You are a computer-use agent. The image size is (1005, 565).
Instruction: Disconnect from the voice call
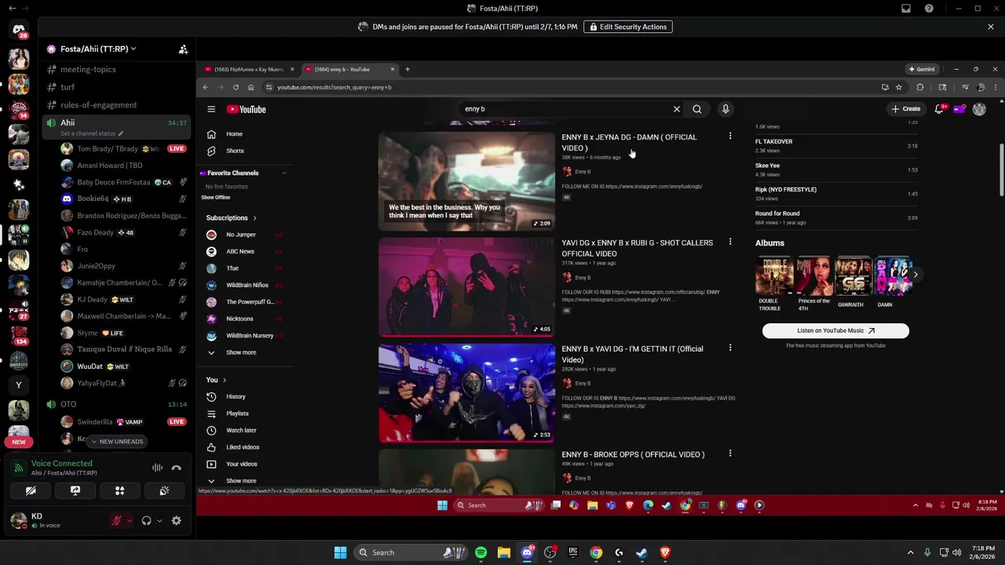[176, 468]
